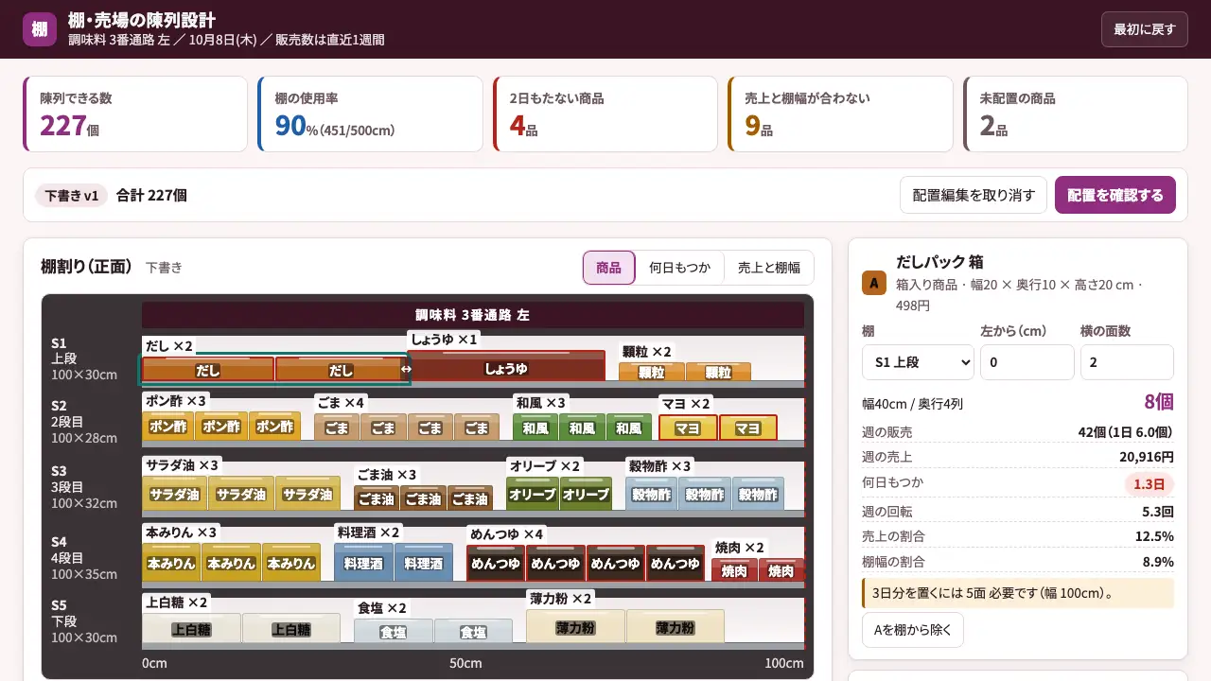This screenshot has height=681, width=1211.
Task: Click the 未配置の商品 2品 card
Action: (1076, 113)
